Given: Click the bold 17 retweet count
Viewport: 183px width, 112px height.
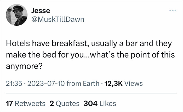Looking at the screenshot, I should [9, 103].
